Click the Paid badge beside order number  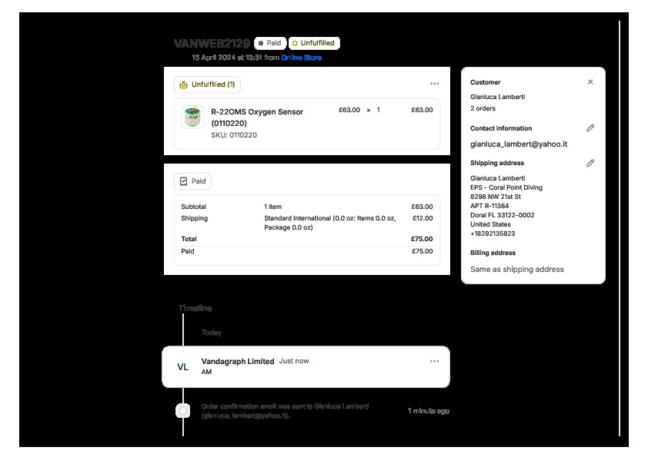tap(269, 44)
